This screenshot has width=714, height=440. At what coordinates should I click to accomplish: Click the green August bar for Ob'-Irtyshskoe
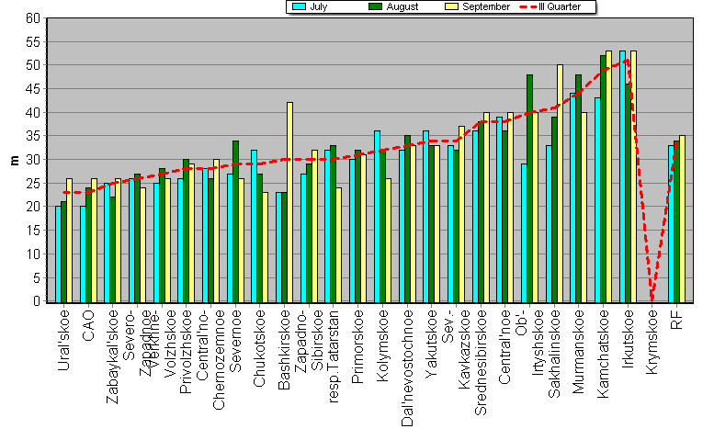(529, 188)
